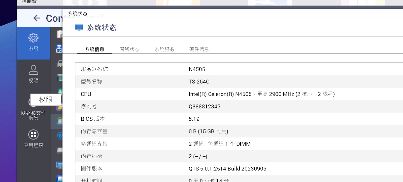Switch to the 系统信息 tab

click(x=94, y=49)
